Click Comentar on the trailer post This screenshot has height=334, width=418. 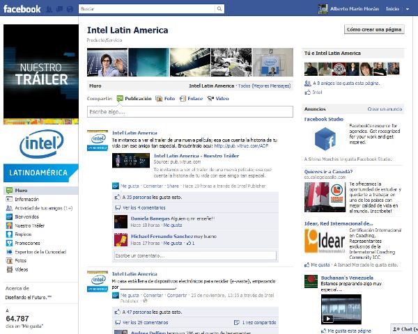coord(153,186)
